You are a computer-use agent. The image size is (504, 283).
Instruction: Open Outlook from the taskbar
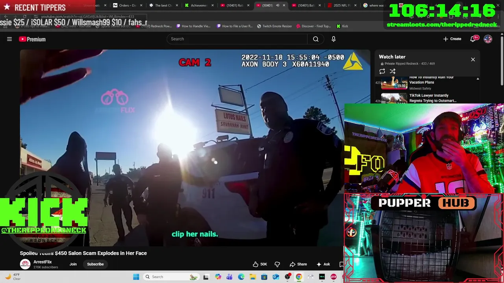coord(276,277)
